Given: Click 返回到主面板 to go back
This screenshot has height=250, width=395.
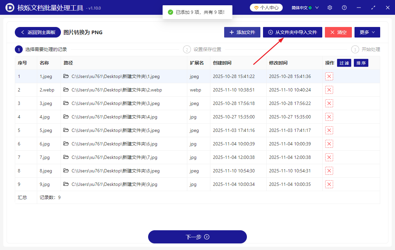Looking at the screenshot, I should click(38, 32).
